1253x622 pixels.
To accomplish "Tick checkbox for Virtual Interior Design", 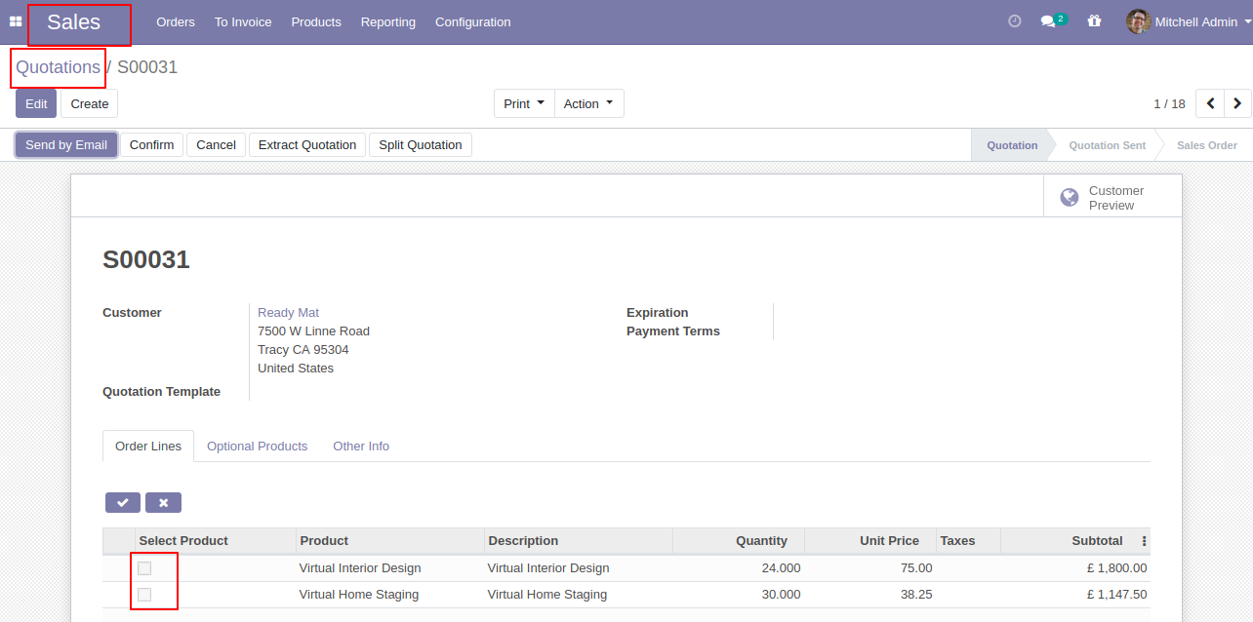I will (x=144, y=568).
